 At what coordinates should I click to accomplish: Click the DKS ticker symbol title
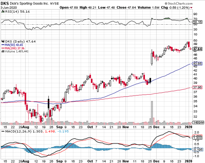(x=5, y=2)
